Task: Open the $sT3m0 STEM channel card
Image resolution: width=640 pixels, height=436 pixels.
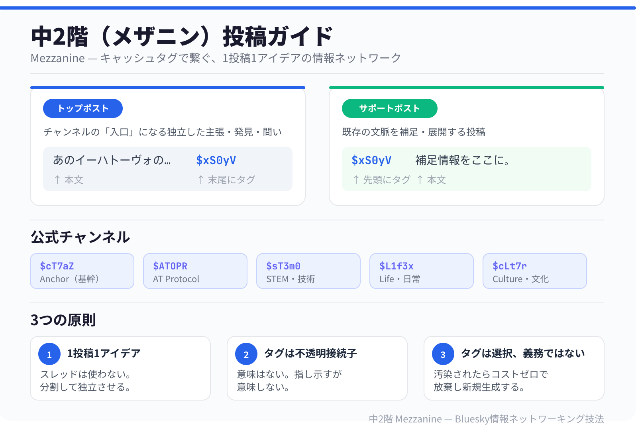Action: point(308,271)
